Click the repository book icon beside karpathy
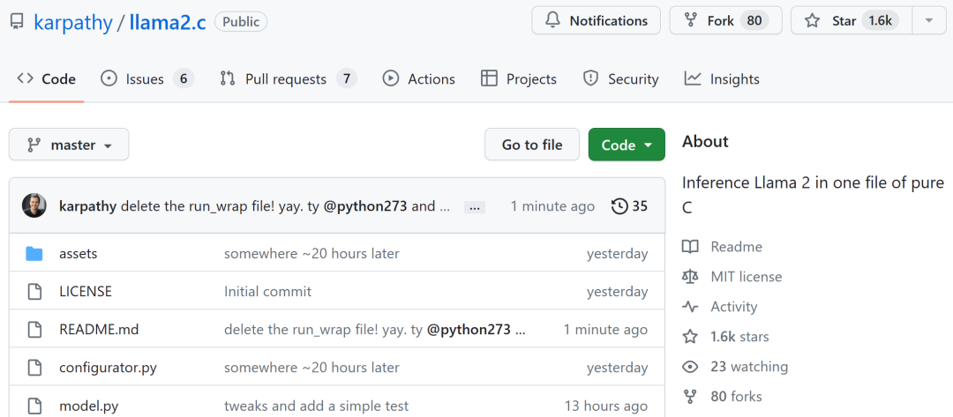Image resolution: width=953 pixels, height=417 pixels. click(x=17, y=22)
